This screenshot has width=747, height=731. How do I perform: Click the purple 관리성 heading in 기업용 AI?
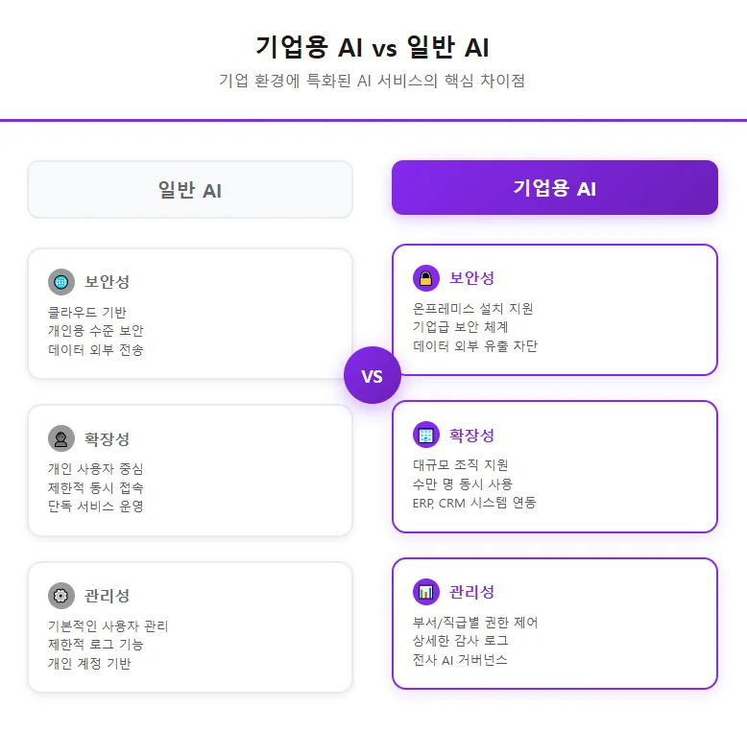tap(472, 592)
